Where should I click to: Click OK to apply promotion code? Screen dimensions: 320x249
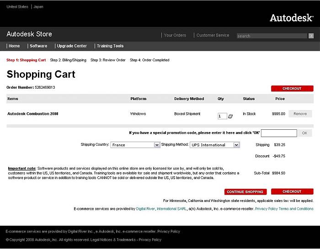(304, 133)
